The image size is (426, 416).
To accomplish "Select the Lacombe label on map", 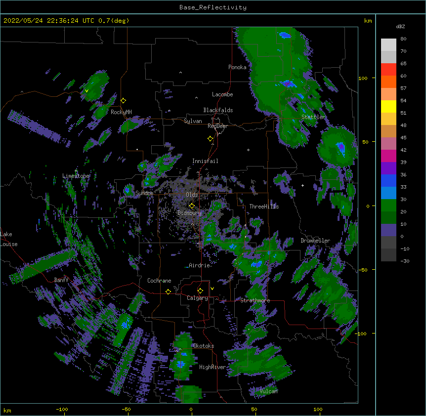I will coord(222,94).
